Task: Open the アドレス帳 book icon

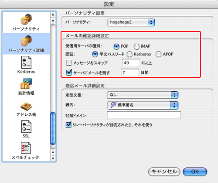Action: pyautogui.click(x=26, y=106)
